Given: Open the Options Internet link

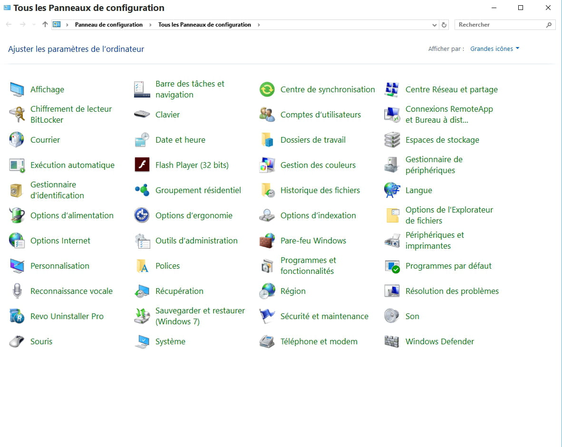Looking at the screenshot, I should [60, 241].
